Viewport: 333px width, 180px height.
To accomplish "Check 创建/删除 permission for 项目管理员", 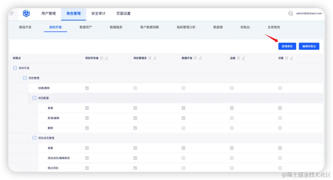I will tap(135, 88).
